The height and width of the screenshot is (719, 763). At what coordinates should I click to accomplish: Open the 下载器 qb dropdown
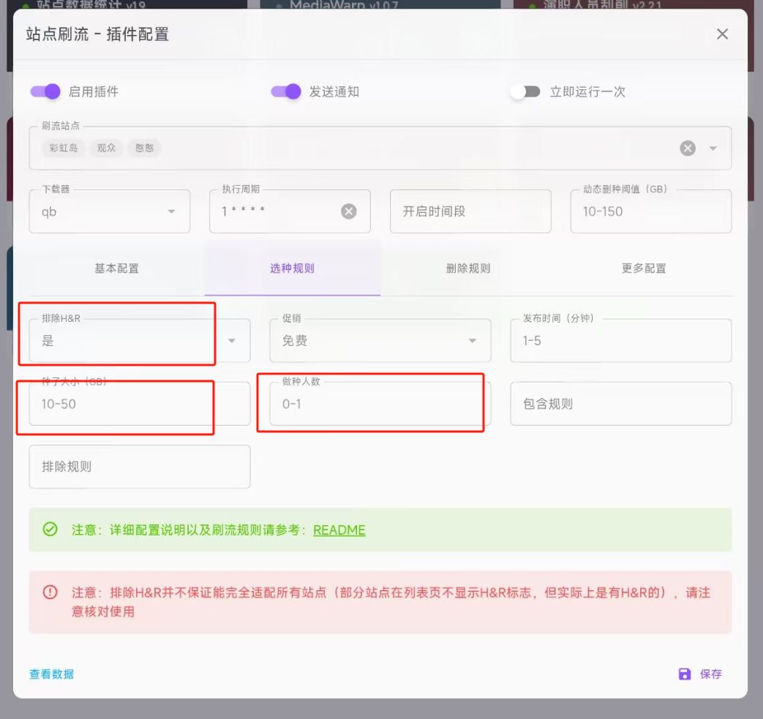tap(171, 212)
